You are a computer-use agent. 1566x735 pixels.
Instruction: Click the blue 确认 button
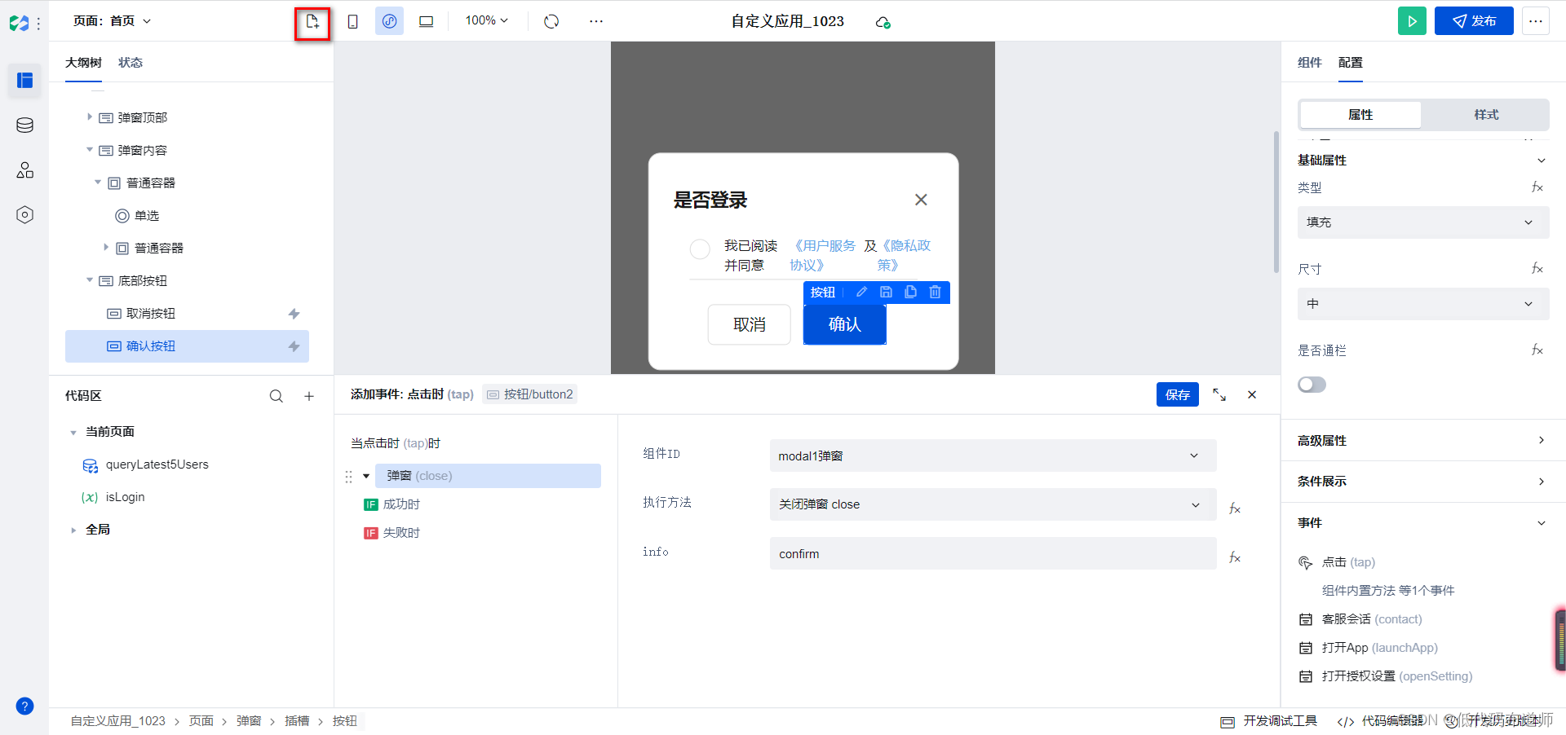(x=844, y=324)
